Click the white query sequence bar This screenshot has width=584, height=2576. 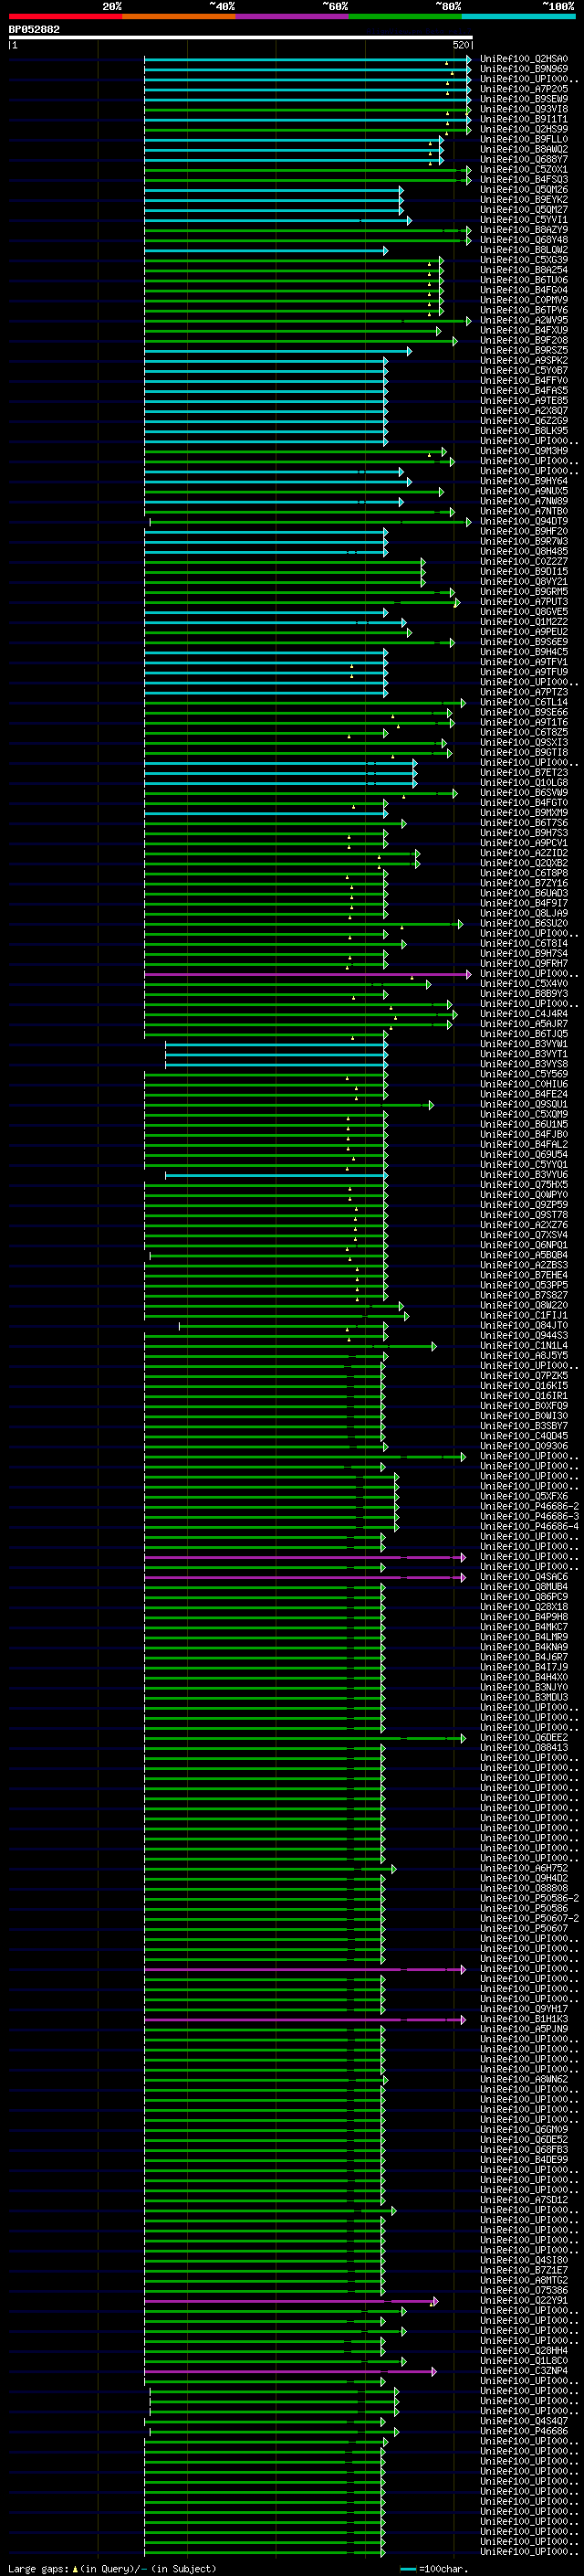tap(241, 38)
